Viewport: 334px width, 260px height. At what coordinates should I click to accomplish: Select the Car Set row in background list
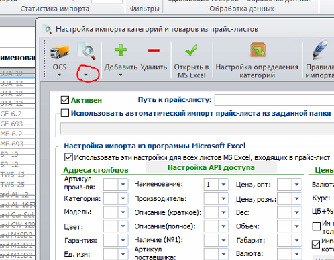[17, 215]
